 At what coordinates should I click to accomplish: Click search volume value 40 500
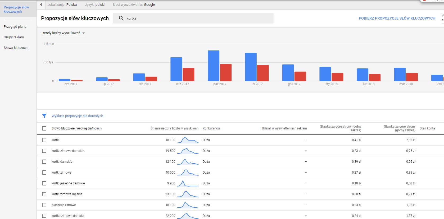coord(170,173)
